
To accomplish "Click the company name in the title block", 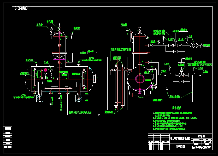I will pyautogui.click(x=201, y=147).
